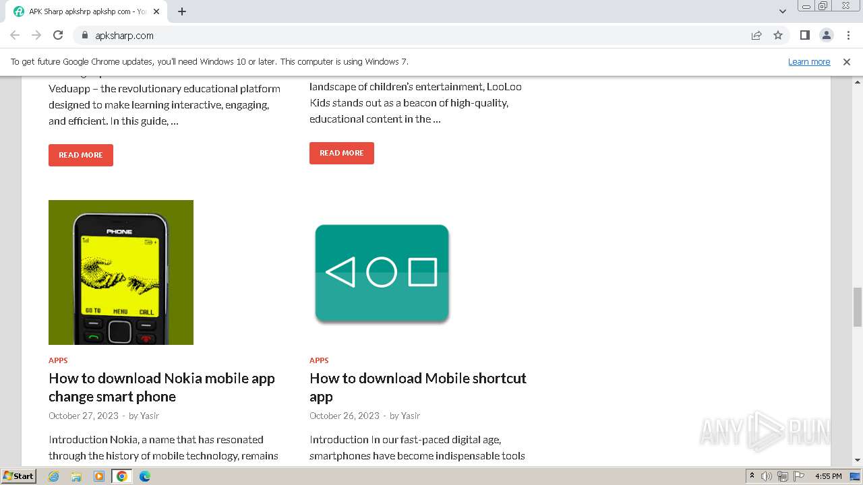Screen dimensions: 863x485
Task: Open author Yasir on the Mobile shortcut article
Action: point(411,416)
